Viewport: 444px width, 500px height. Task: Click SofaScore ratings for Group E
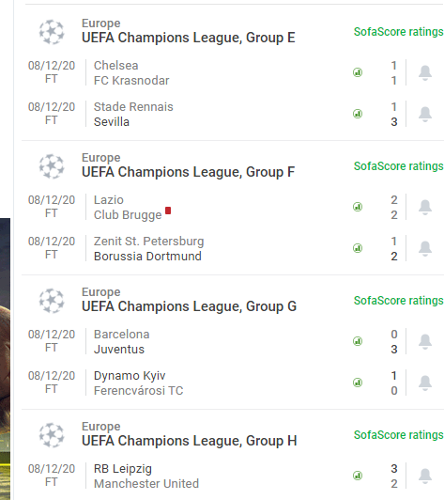point(399,32)
